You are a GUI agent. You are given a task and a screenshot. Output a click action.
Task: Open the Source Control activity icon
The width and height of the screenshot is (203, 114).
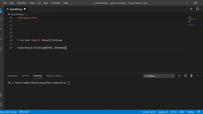point(1,29)
